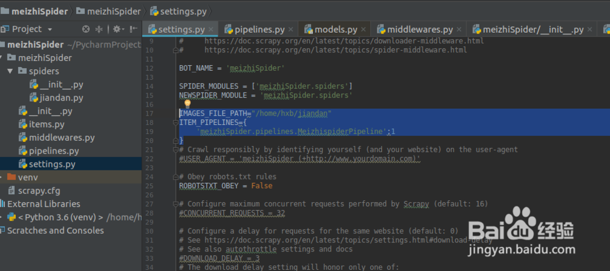Image resolution: width=610 pixels, height=271 pixels.
Task: Click the #USER_AGENT commented line
Action: coord(300,159)
